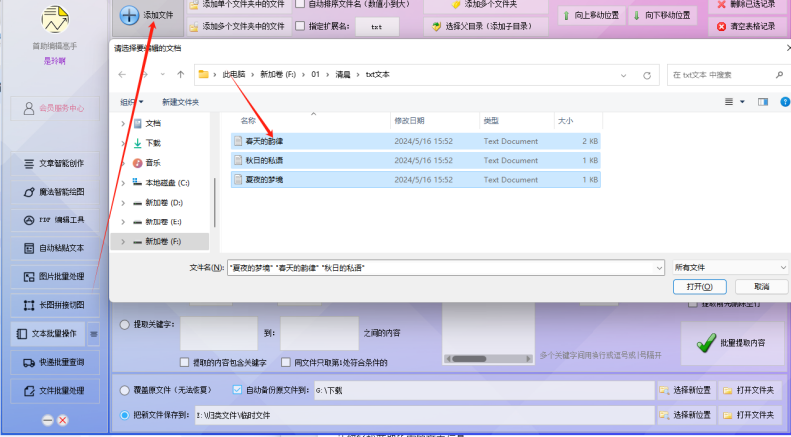
Task: Click 向上移动位置 green arrow button
Action: point(592,16)
